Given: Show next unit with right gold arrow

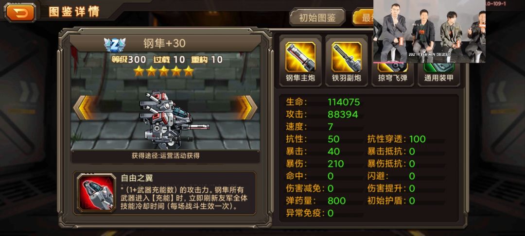Looking at the screenshot, I should 248,107.
